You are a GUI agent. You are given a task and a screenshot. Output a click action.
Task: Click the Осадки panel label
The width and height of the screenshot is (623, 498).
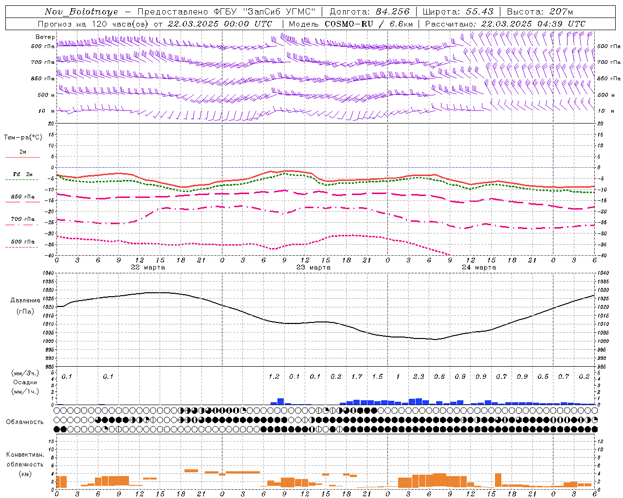click(25, 382)
